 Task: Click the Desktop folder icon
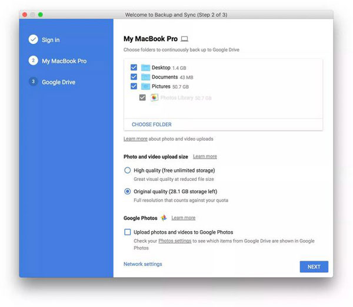(x=146, y=68)
